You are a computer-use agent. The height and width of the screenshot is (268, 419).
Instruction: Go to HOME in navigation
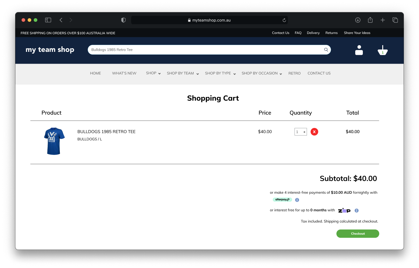point(95,73)
